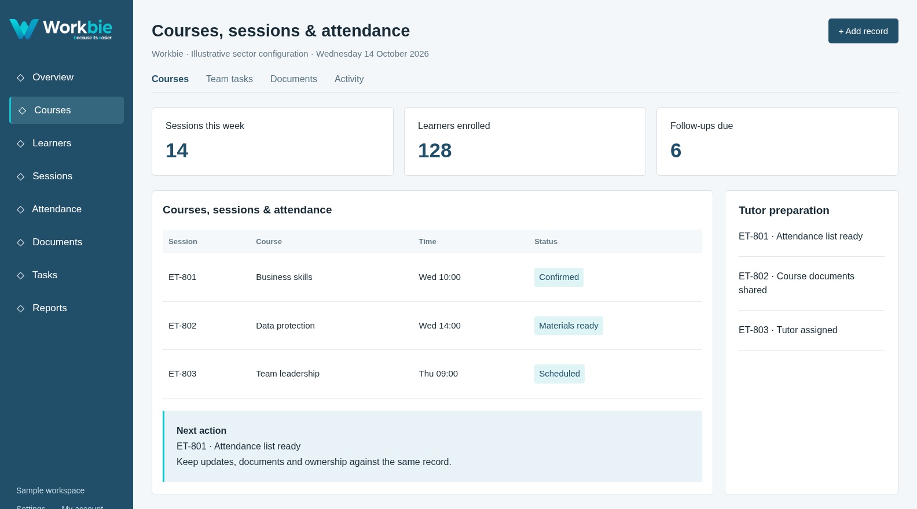Click the Scheduled status badge

pyautogui.click(x=559, y=374)
